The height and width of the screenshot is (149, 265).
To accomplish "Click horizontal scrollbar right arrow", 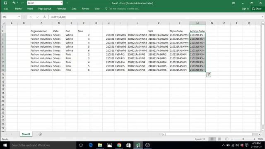I will [260, 134].
